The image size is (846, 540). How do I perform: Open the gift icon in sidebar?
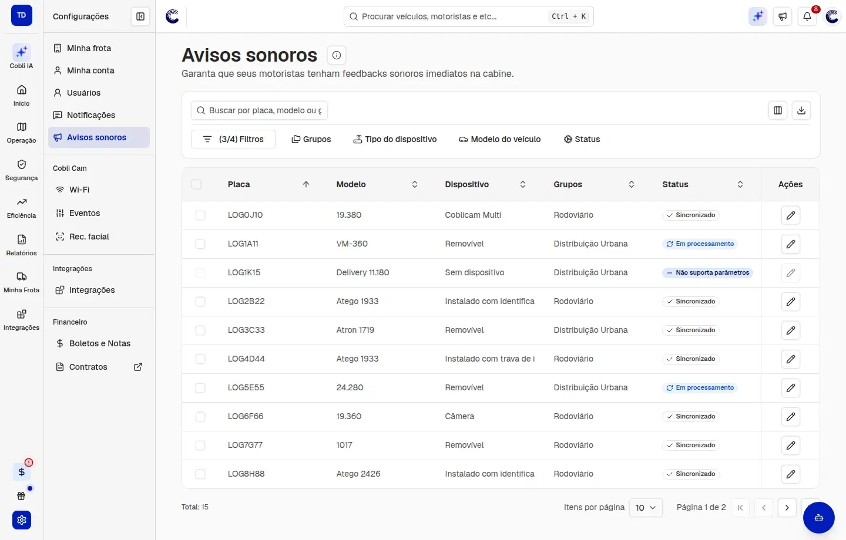22,496
